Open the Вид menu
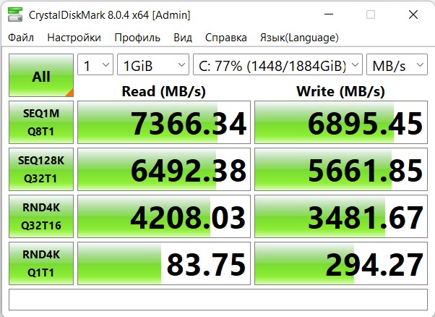The image size is (435, 317). pyautogui.click(x=183, y=38)
